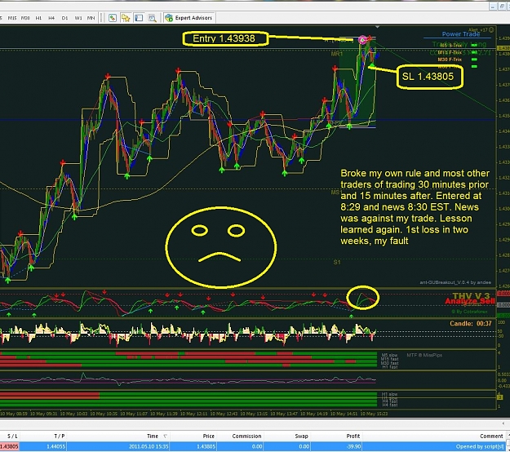The image size is (510, 452).
Task: Select the comment 'Opened by script[sl]'
Action: coord(480,446)
